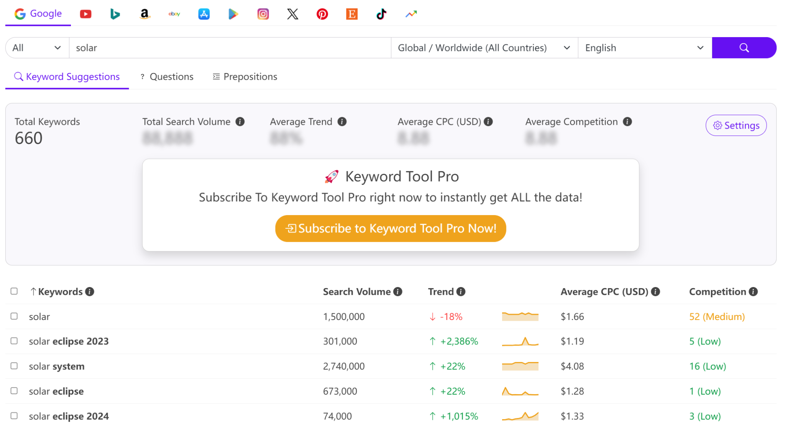Click info icon beside Search Volume header
Screen dimensions: 785x426
coord(398,292)
